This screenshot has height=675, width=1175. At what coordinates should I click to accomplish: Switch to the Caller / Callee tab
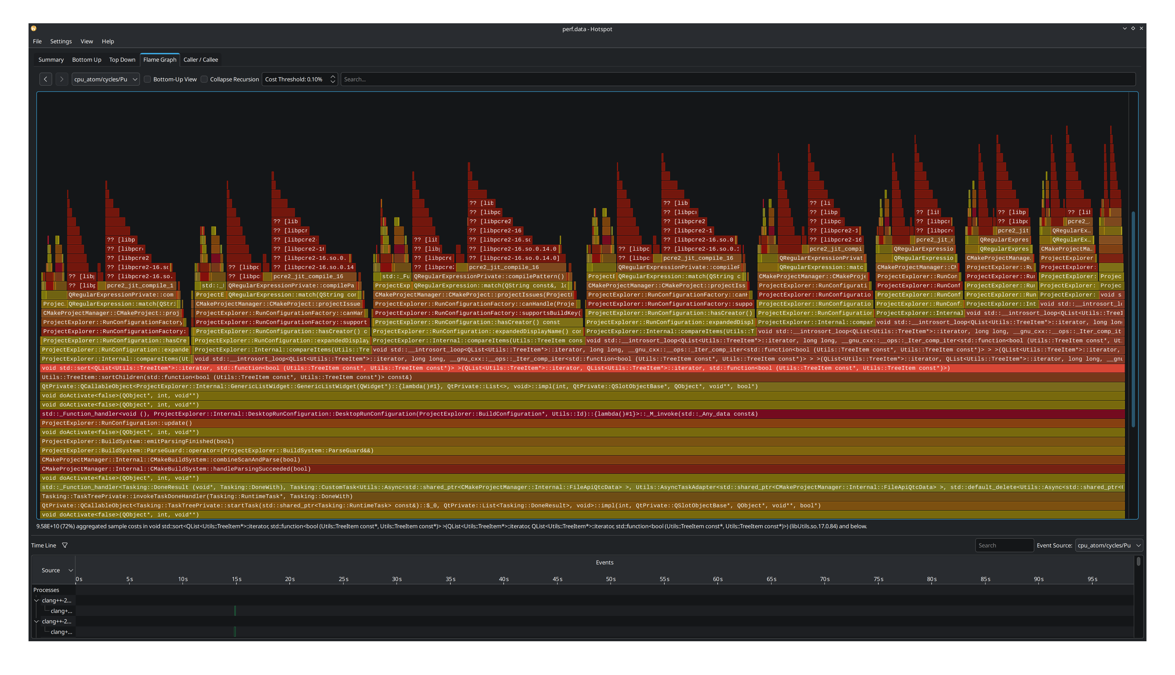click(x=200, y=60)
